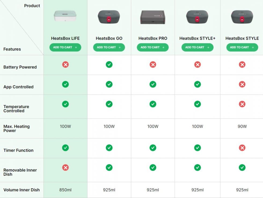Open the HeatsBox STYLE+ product image

(197, 17)
